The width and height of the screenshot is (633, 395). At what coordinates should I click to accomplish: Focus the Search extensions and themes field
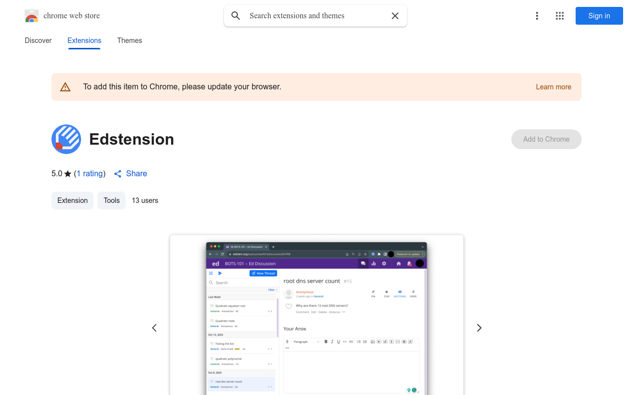[x=316, y=16]
